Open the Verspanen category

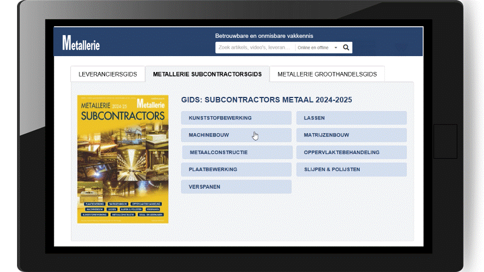pyautogui.click(x=236, y=187)
